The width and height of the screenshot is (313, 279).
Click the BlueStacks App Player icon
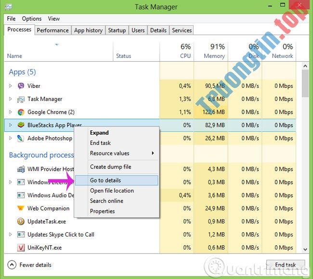[x=21, y=125]
